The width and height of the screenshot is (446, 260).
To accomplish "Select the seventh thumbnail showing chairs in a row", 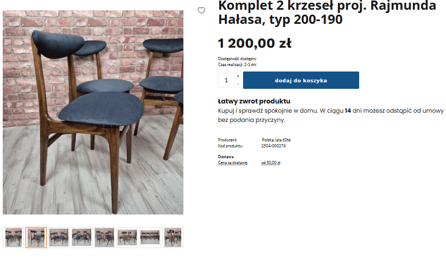I will (150, 238).
